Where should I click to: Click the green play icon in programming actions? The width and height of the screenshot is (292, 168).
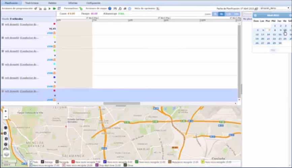pos(50,8)
